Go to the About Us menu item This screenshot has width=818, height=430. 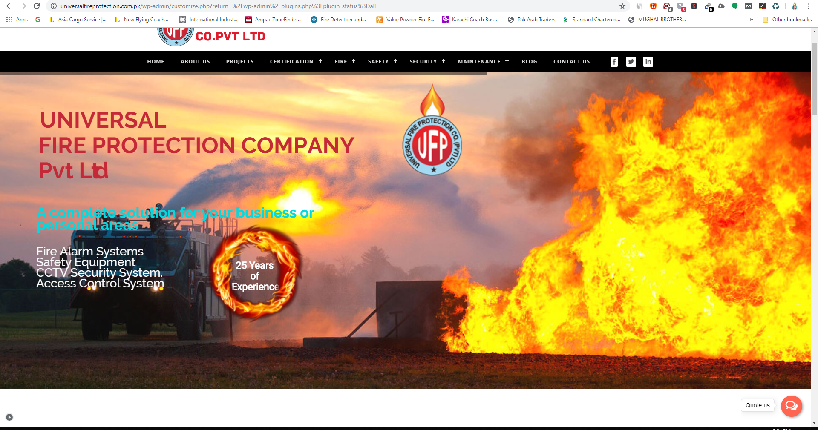tap(195, 62)
